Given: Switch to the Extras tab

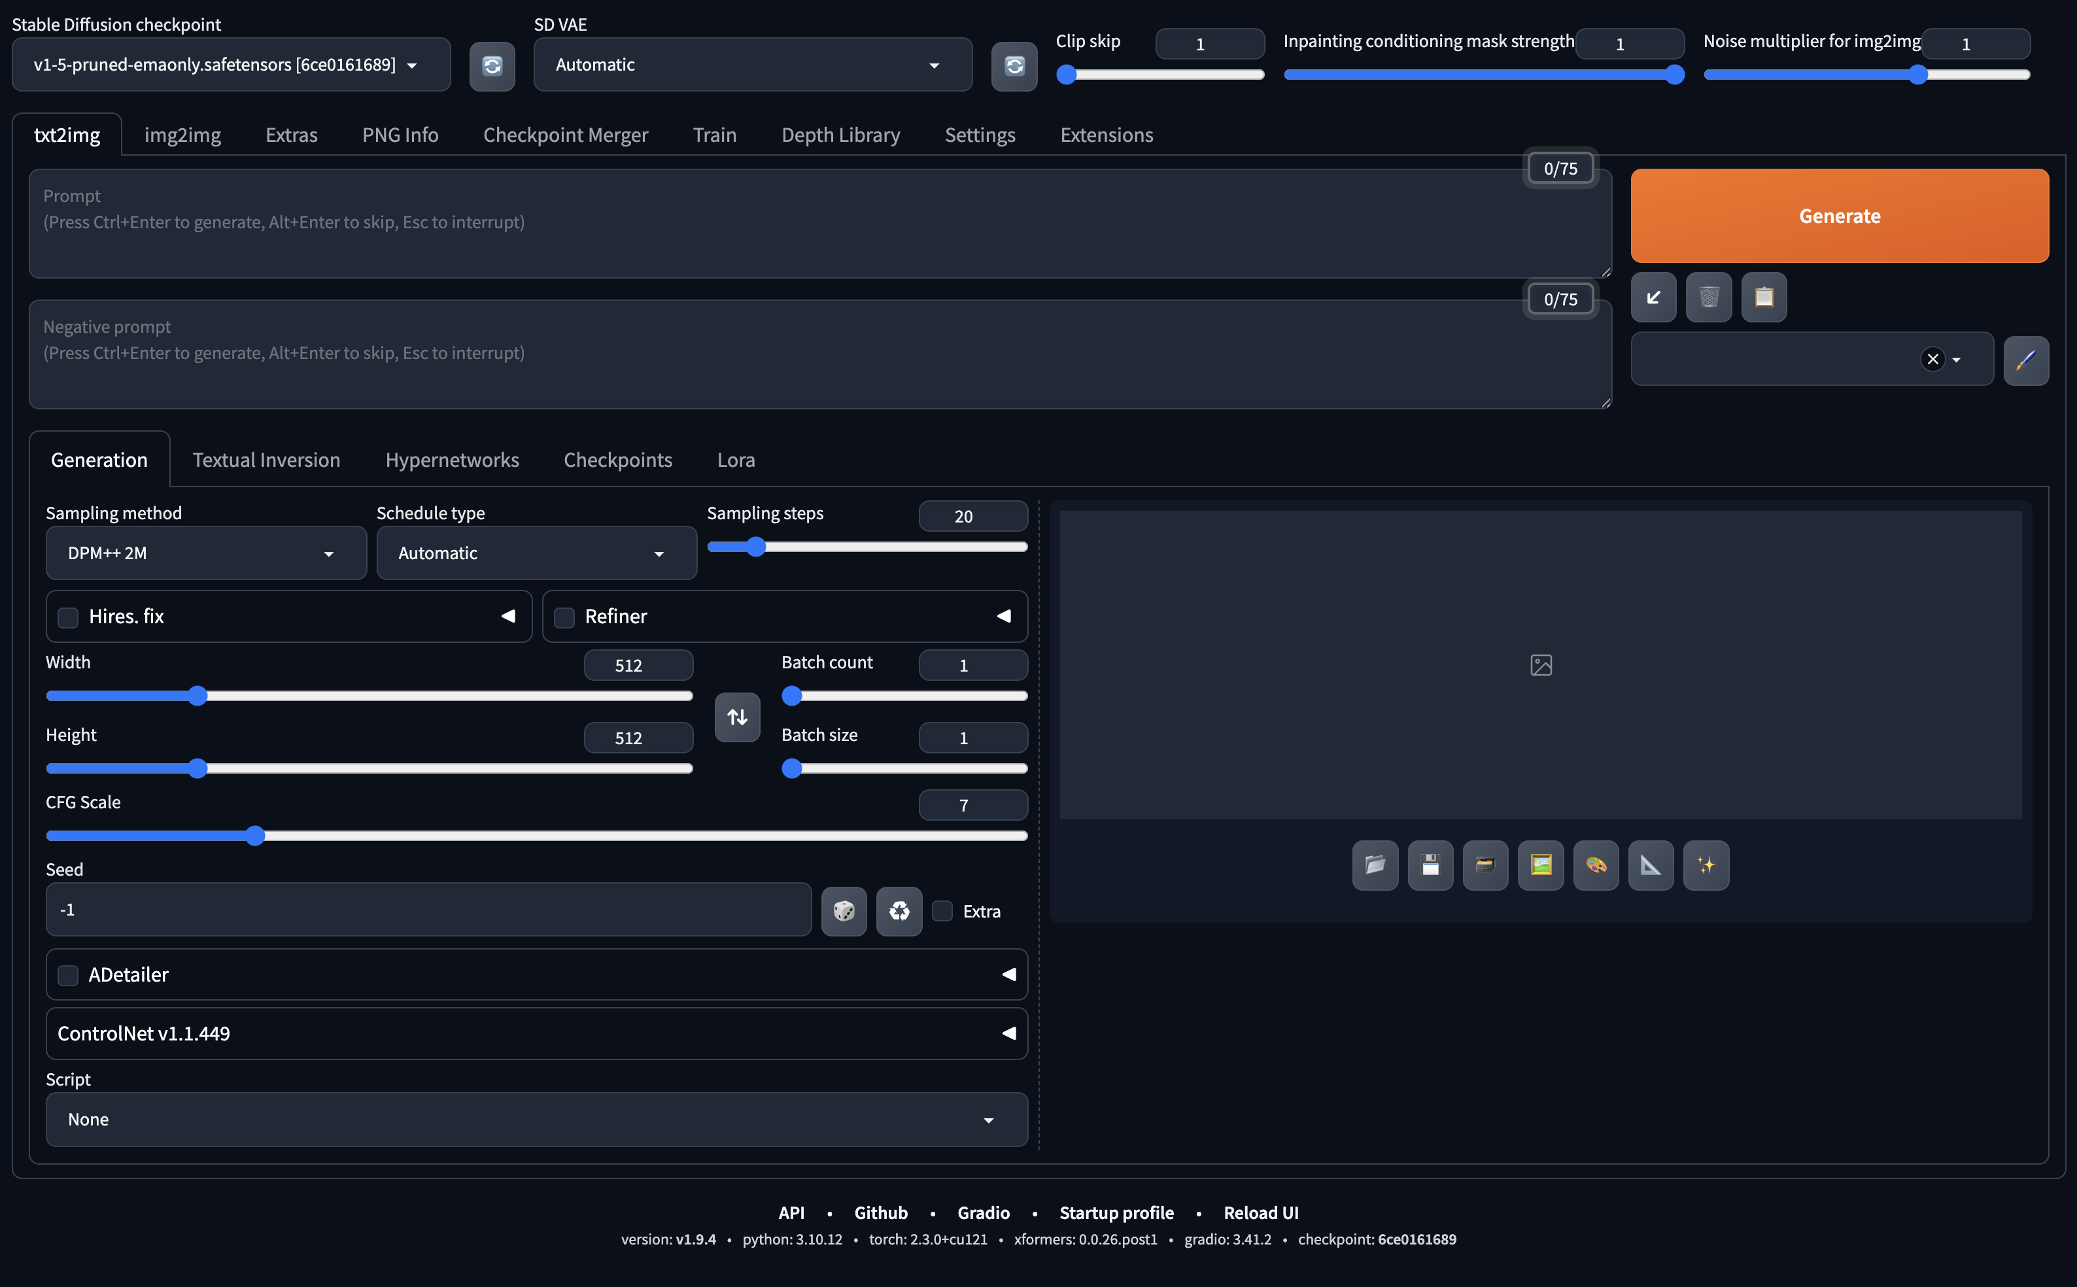Looking at the screenshot, I should [291, 135].
